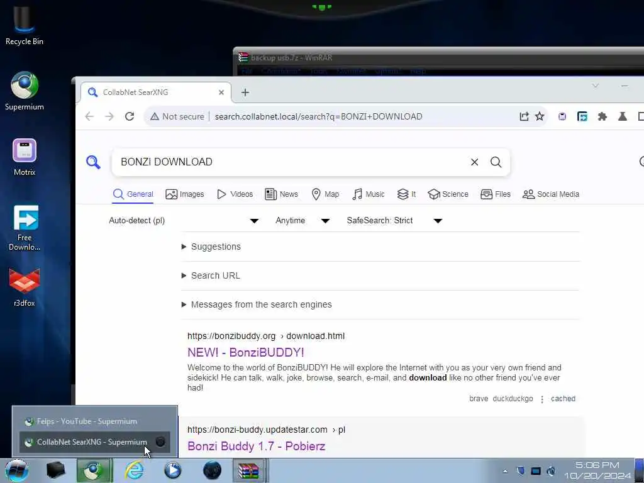
Task: Switch to the Social Media category
Action: coord(551,194)
